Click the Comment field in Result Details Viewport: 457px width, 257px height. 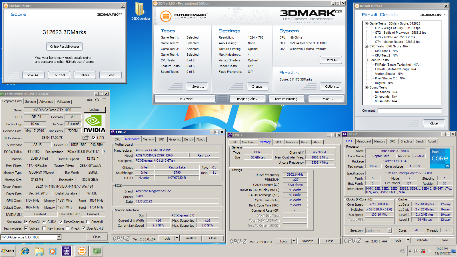pyautogui.click(x=410, y=111)
